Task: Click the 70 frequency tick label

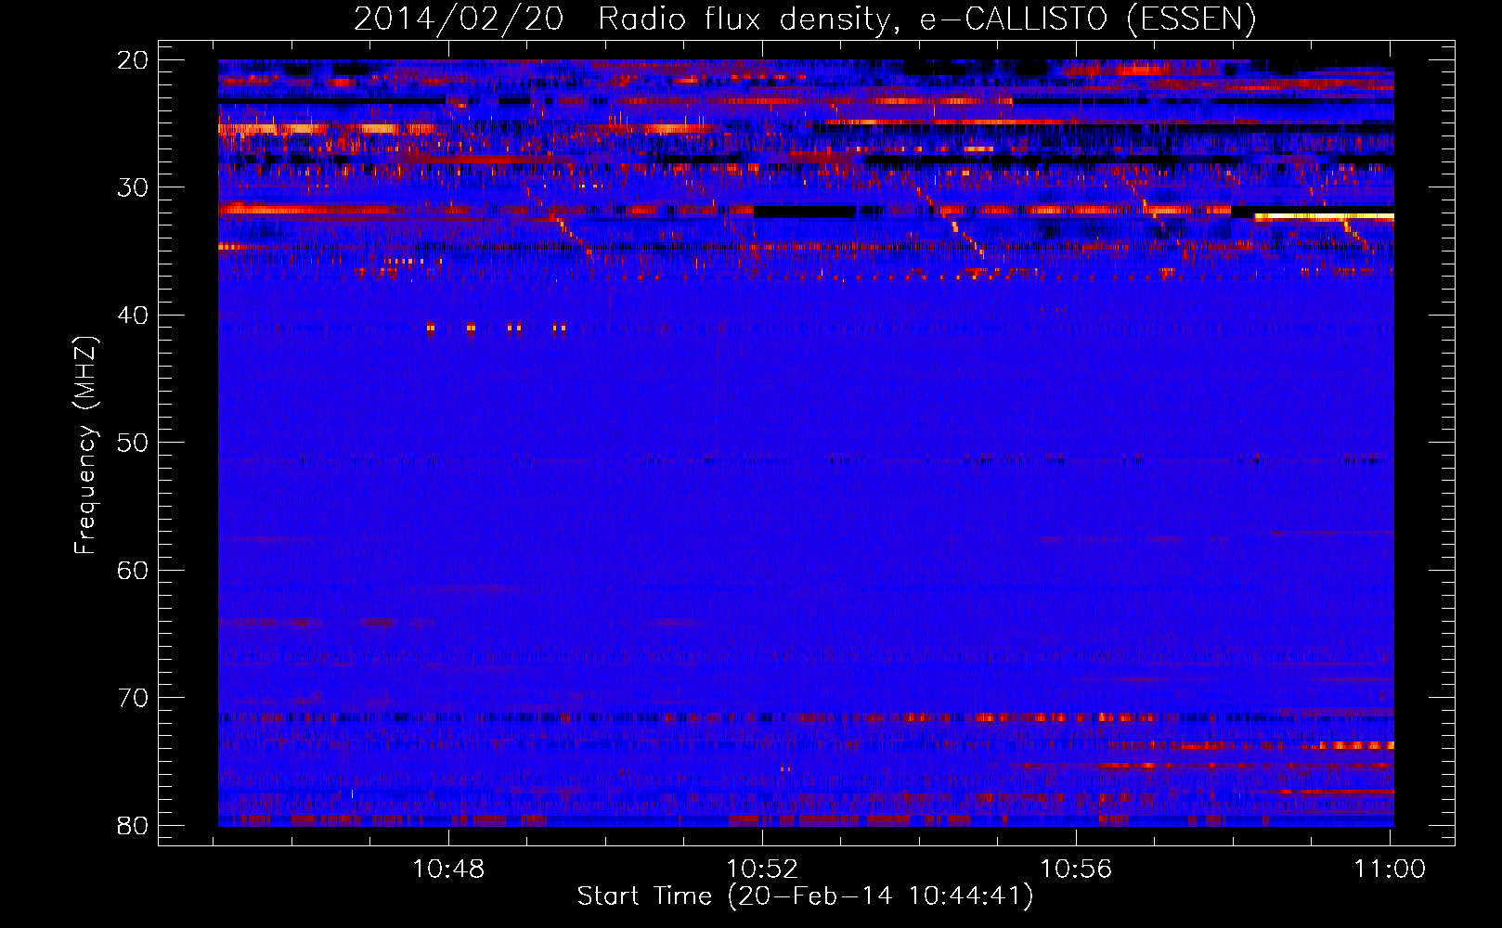Action: (134, 698)
